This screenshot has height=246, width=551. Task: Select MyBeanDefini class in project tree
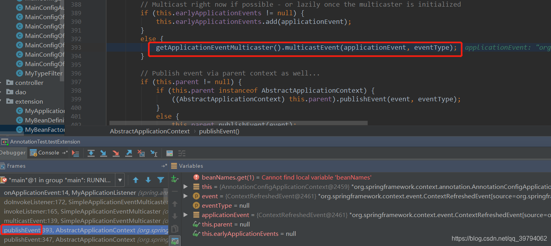click(x=45, y=120)
